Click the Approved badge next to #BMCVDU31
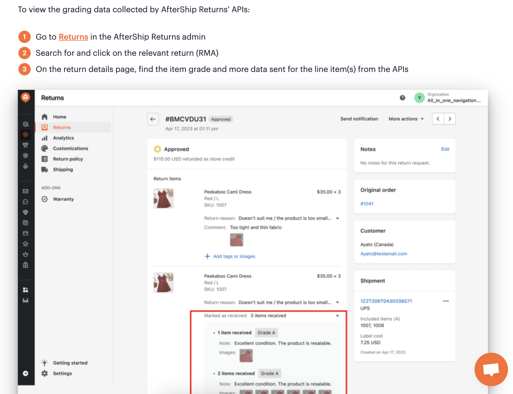This screenshot has width=513, height=394. [221, 119]
